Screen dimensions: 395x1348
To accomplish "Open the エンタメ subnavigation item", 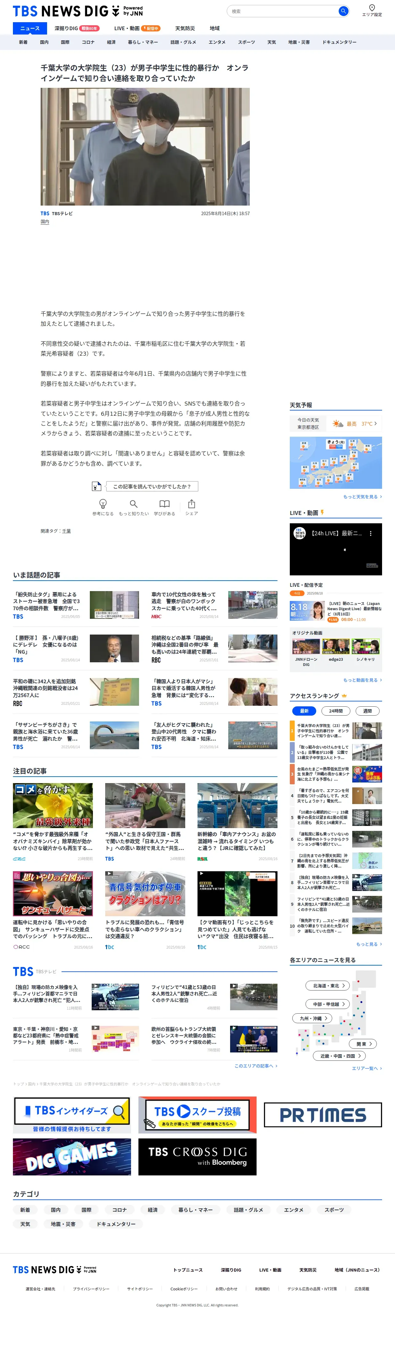I will tap(217, 43).
